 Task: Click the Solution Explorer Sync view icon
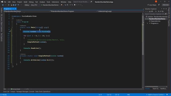pyautogui.click(x=159, y=11)
